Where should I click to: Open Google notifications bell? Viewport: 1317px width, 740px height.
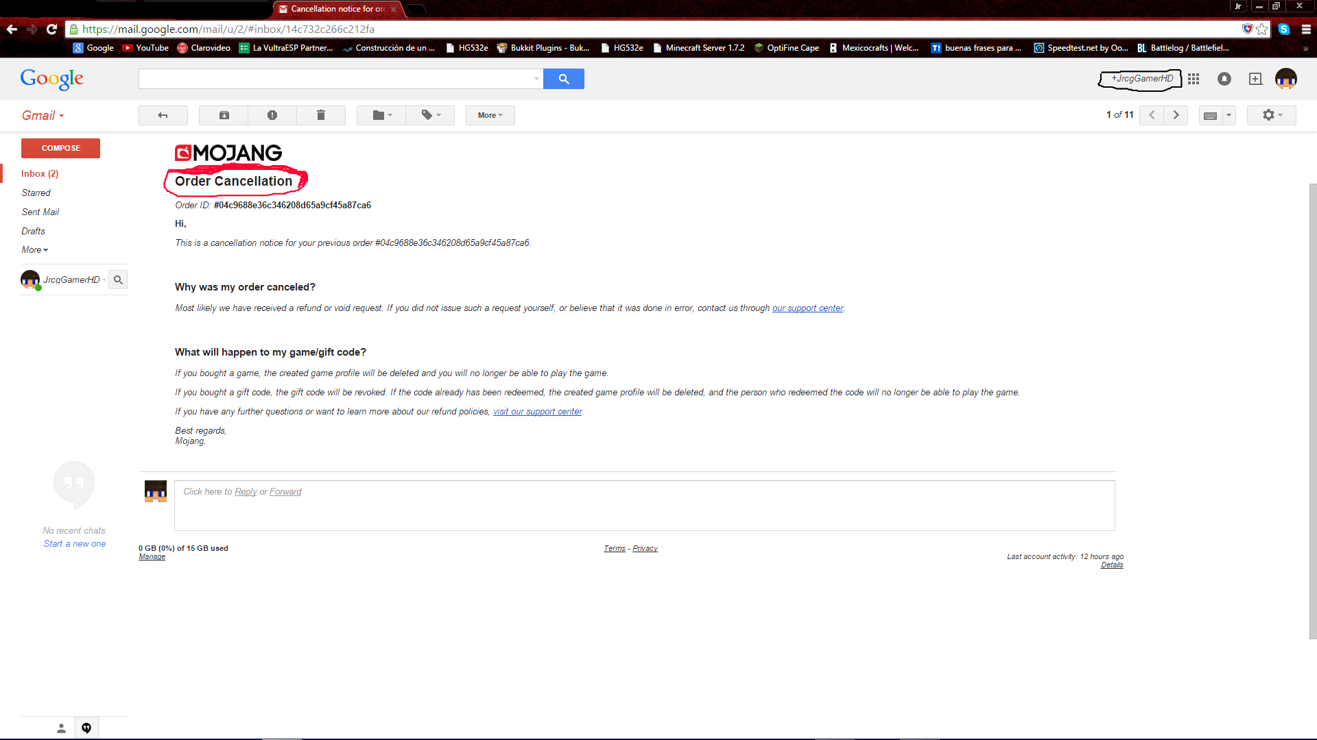point(1224,79)
